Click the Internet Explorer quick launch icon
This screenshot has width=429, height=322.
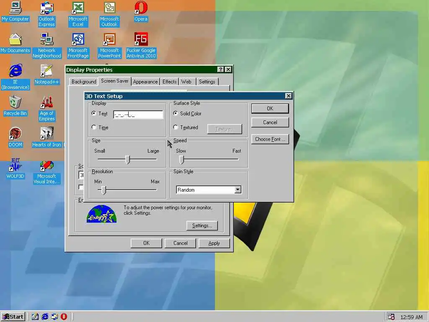[45, 317]
